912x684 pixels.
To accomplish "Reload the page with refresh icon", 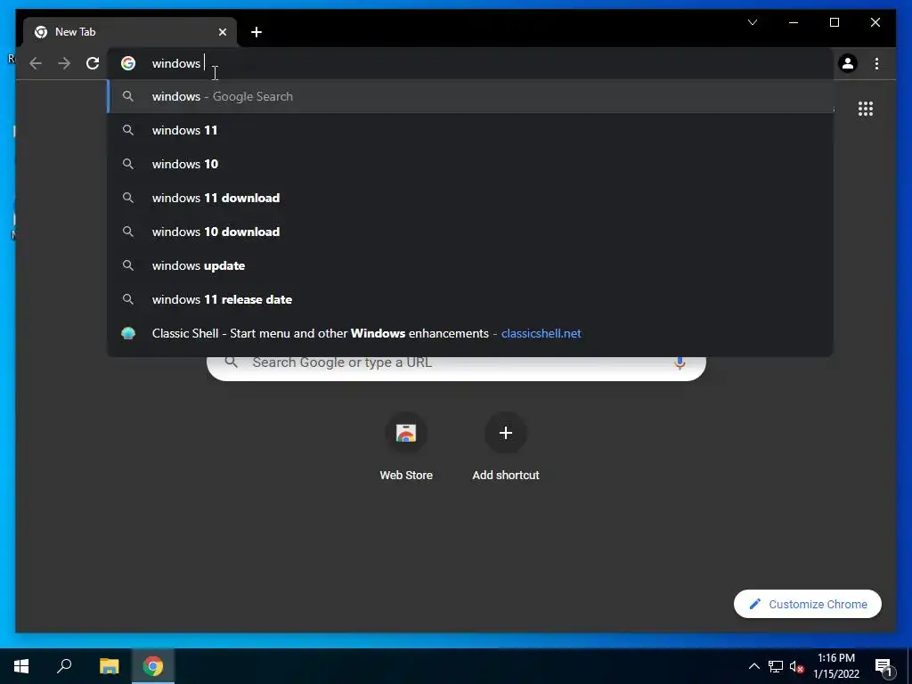I will (x=93, y=63).
